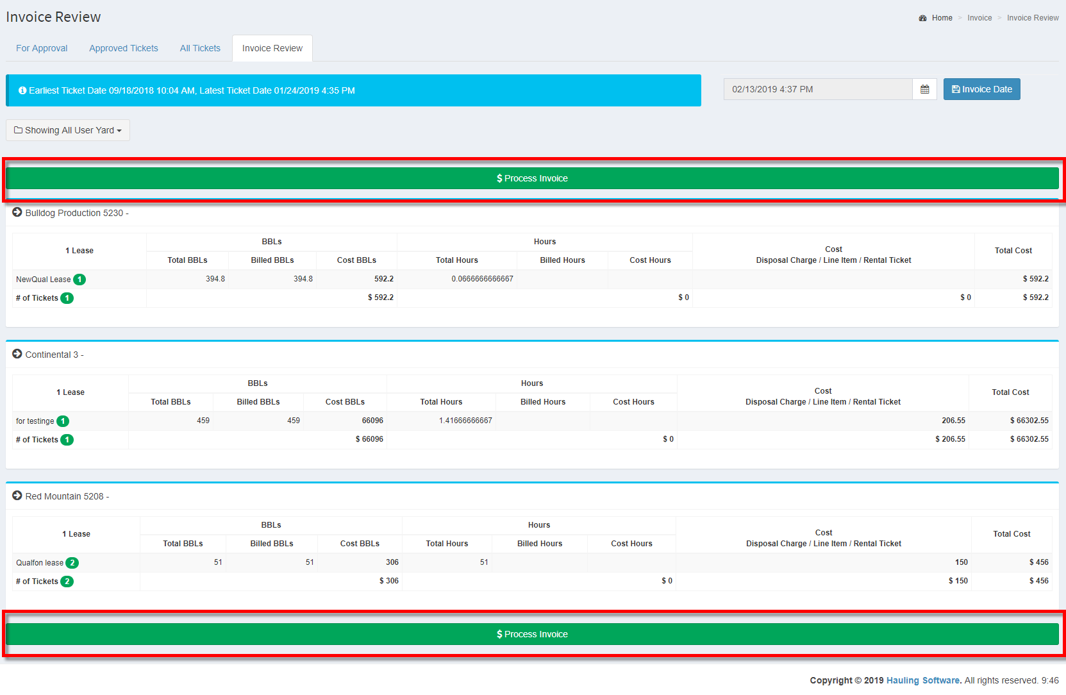Click the invoice date input field
The width and height of the screenshot is (1066, 695).
click(x=818, y=89)
